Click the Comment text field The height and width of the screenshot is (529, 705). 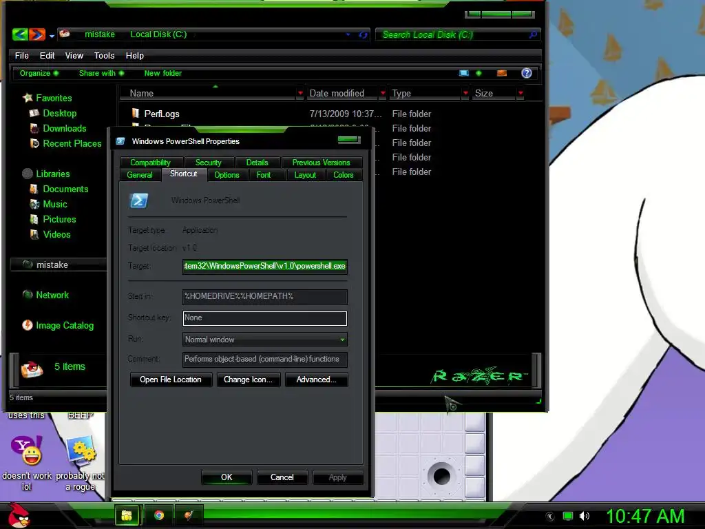(265, 359)
